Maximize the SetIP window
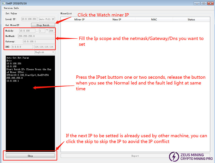Screen dimensions: 215x163 coord(204,3)
